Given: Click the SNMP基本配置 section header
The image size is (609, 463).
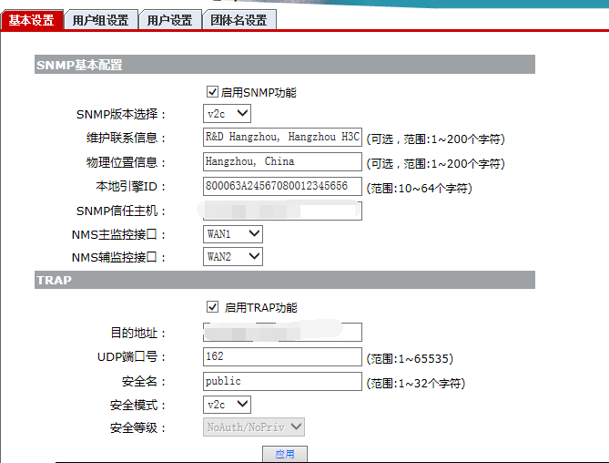Looking at the screenshot, I should [285, 65].
